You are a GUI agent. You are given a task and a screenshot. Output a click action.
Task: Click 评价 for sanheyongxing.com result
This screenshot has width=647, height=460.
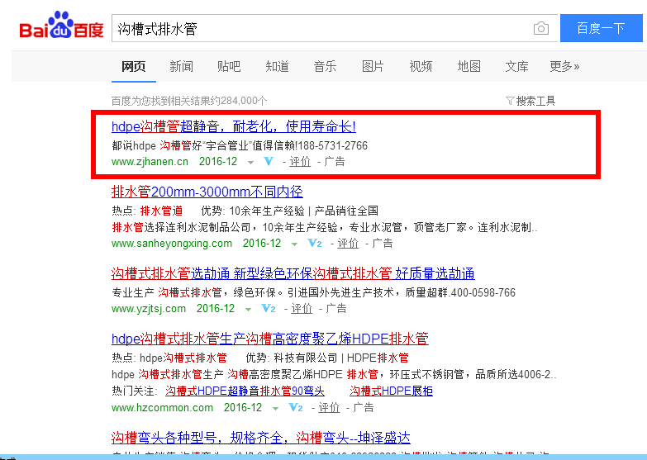tap(348, 243)
